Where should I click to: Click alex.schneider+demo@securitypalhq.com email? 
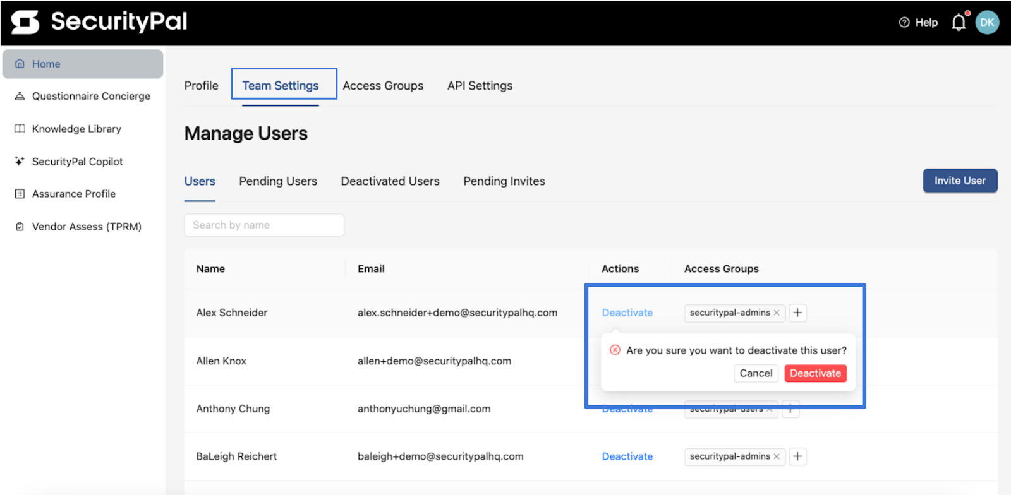[457, 313]
